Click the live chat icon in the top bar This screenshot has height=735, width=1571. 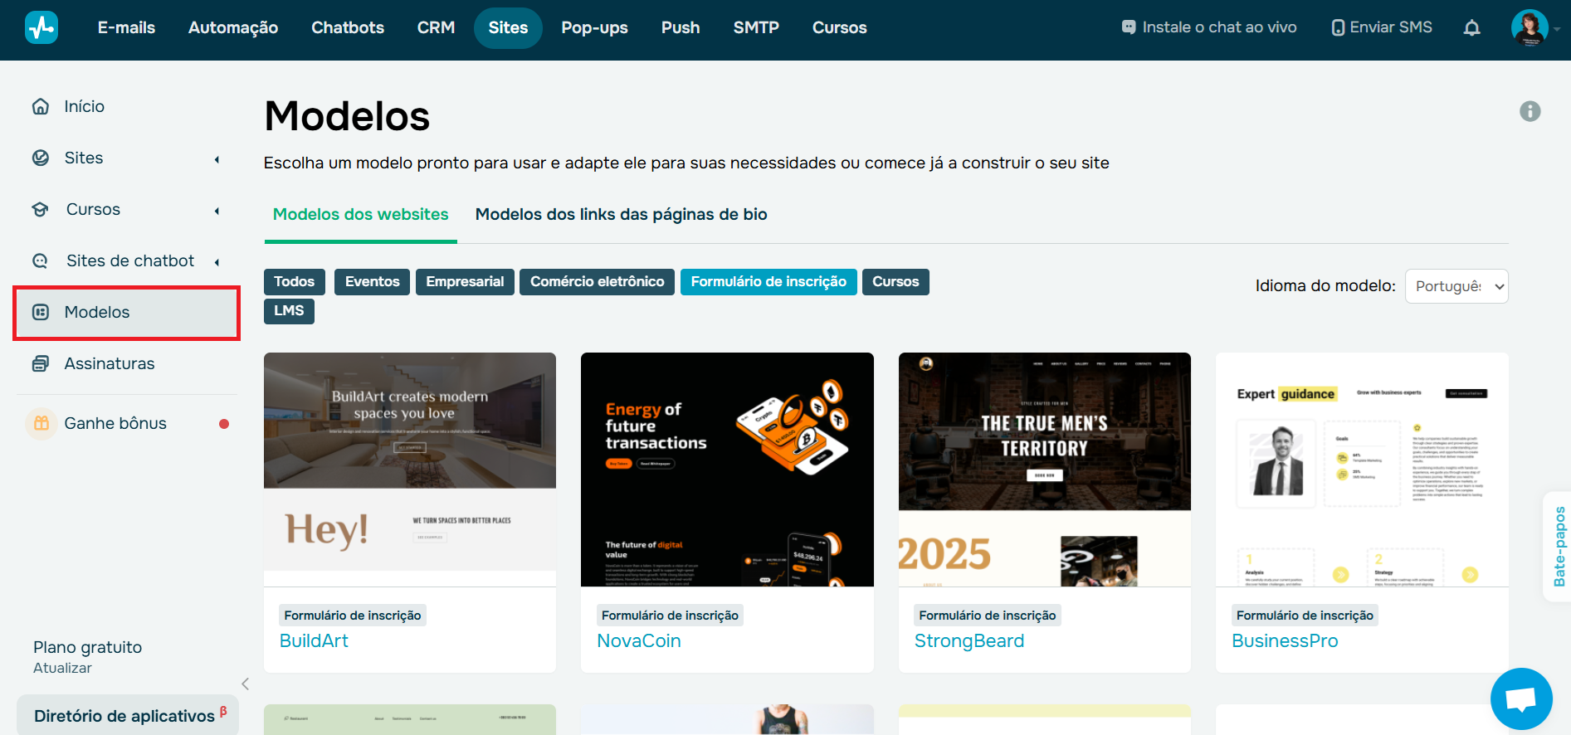click(x=1128, y=27)
